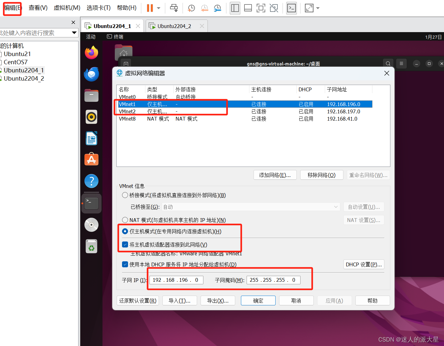The image size is (444, 346).
Task: Close the library sidebar panel
Action: [73, 22]
